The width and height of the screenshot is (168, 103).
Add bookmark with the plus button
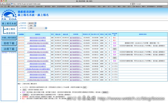click(x=9, y=4)
